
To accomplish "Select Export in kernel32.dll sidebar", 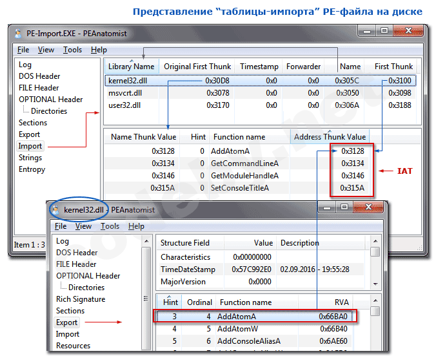I will [66, 322].
